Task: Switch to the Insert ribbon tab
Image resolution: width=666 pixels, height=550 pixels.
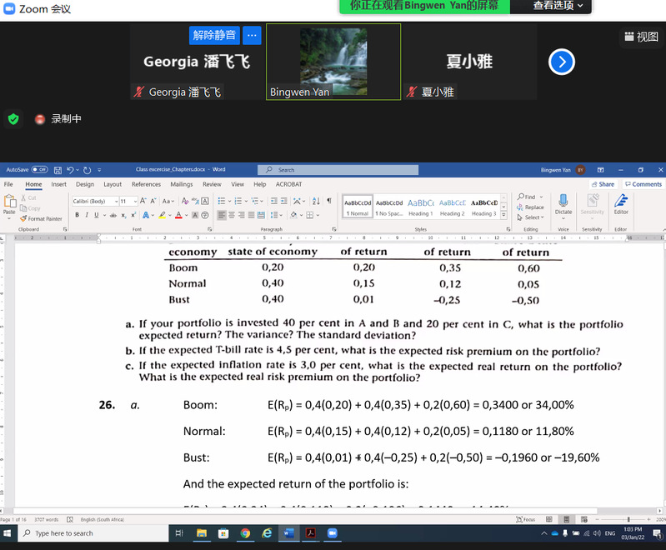Action: click(x=58, y=184)
